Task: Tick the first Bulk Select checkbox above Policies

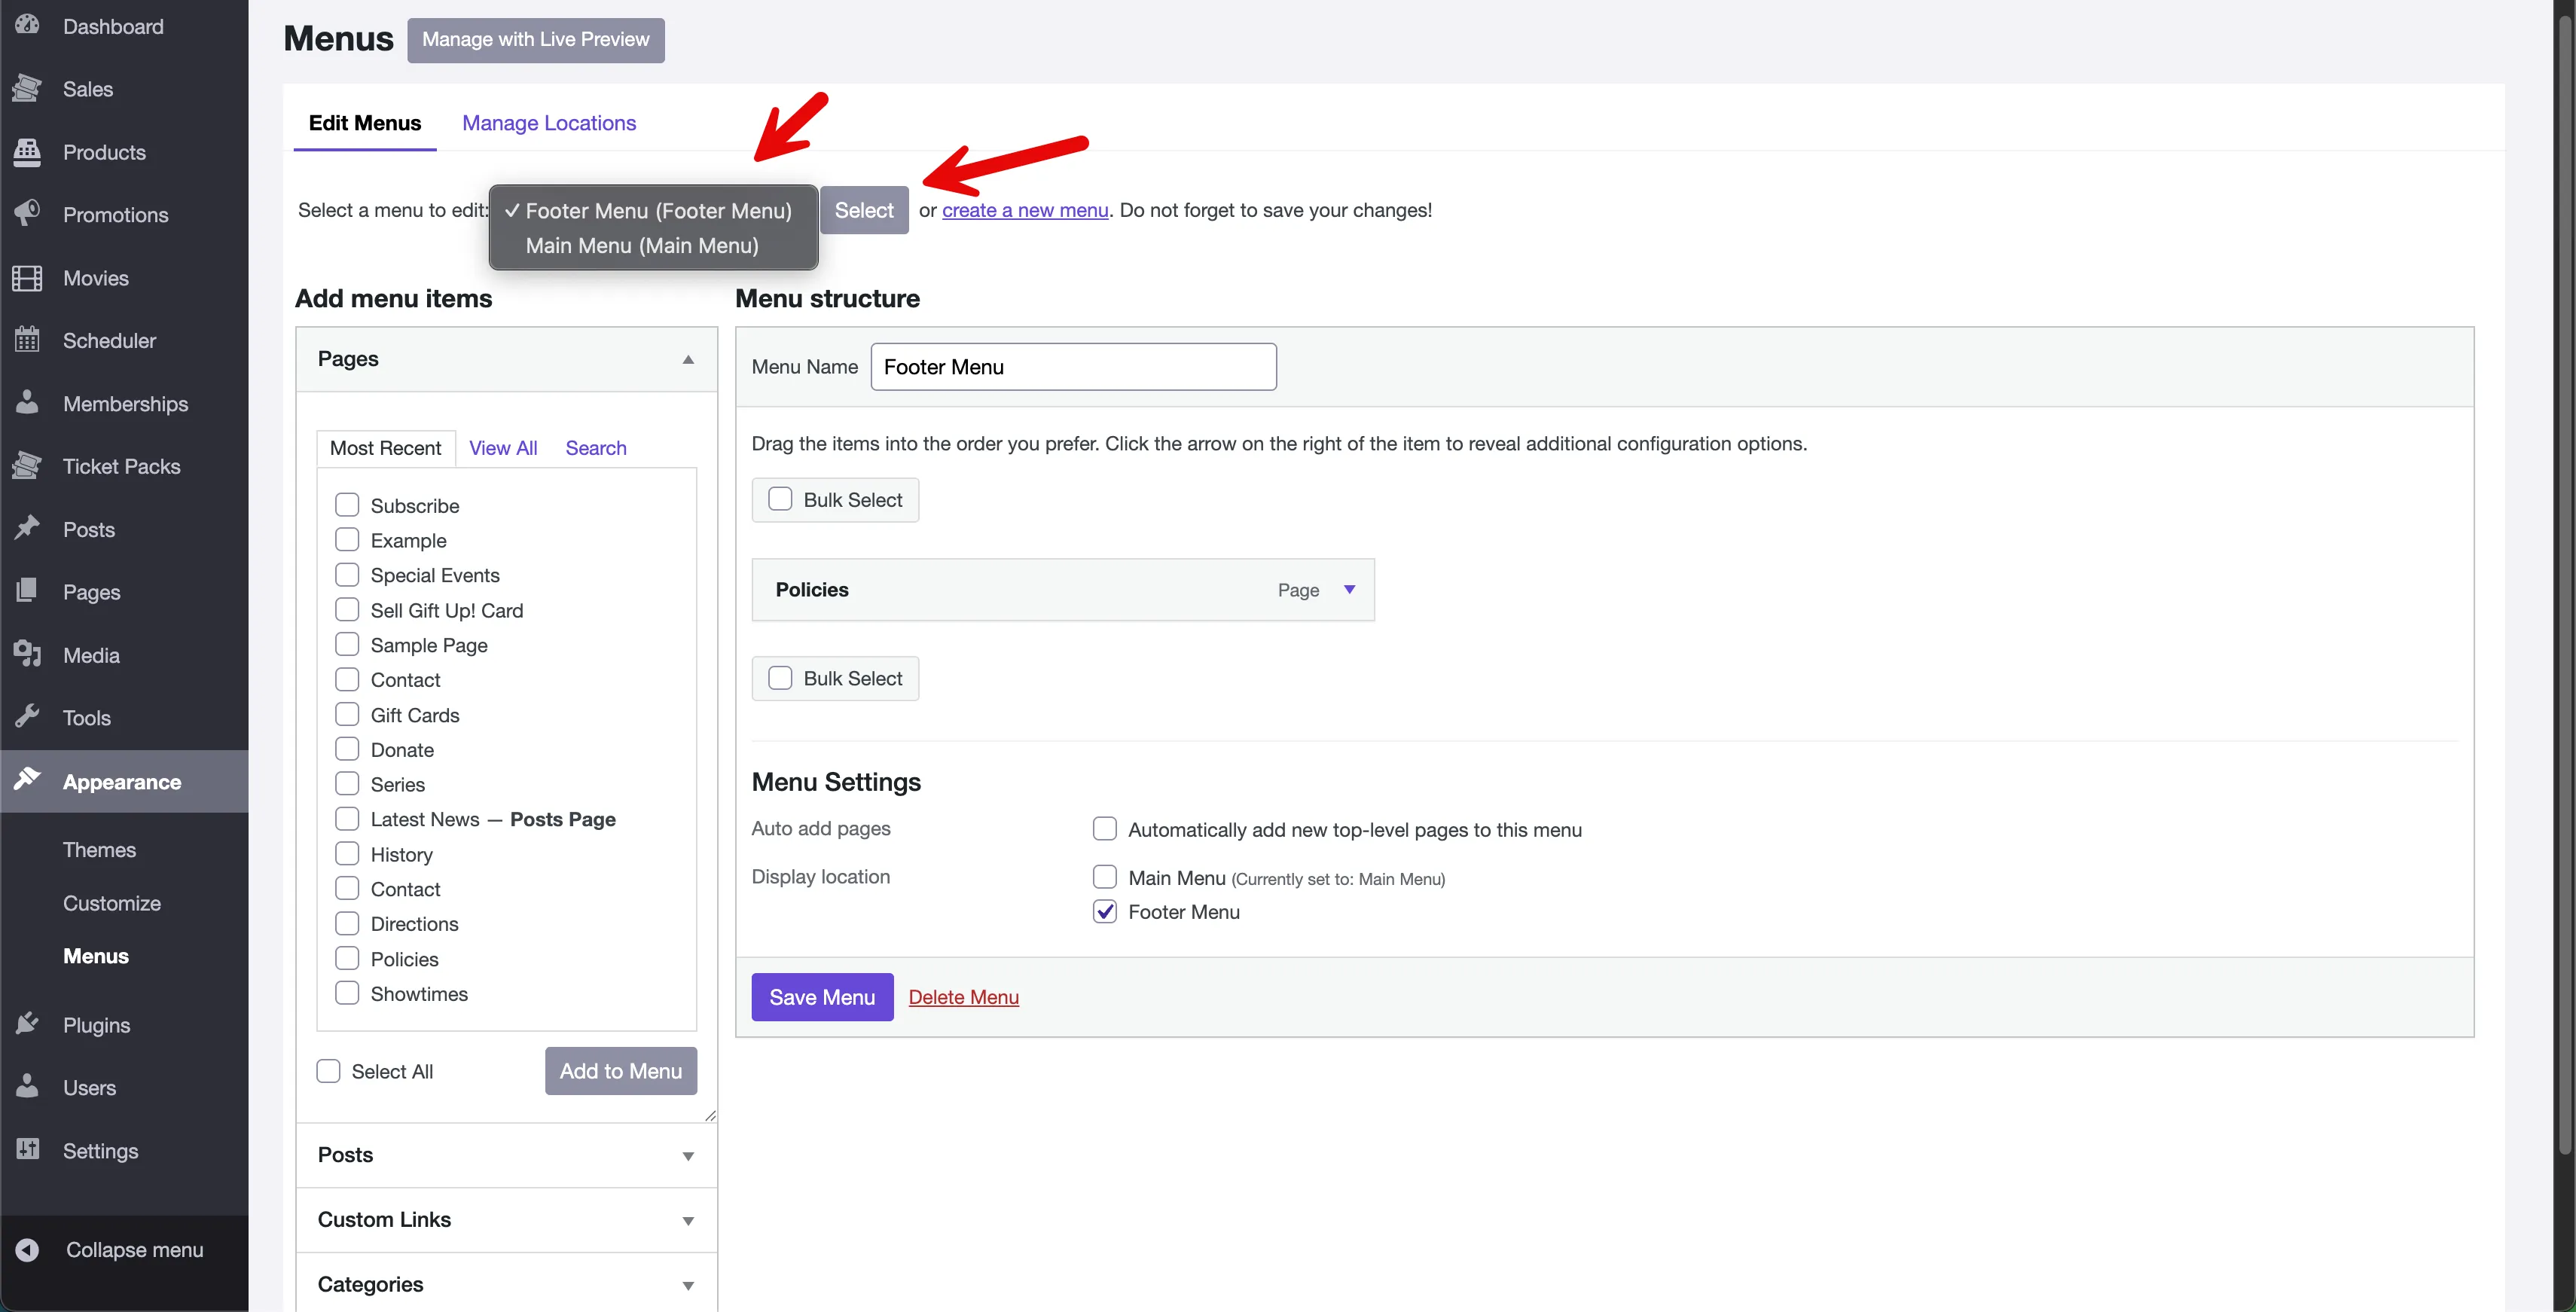Action: pos(780,499)
